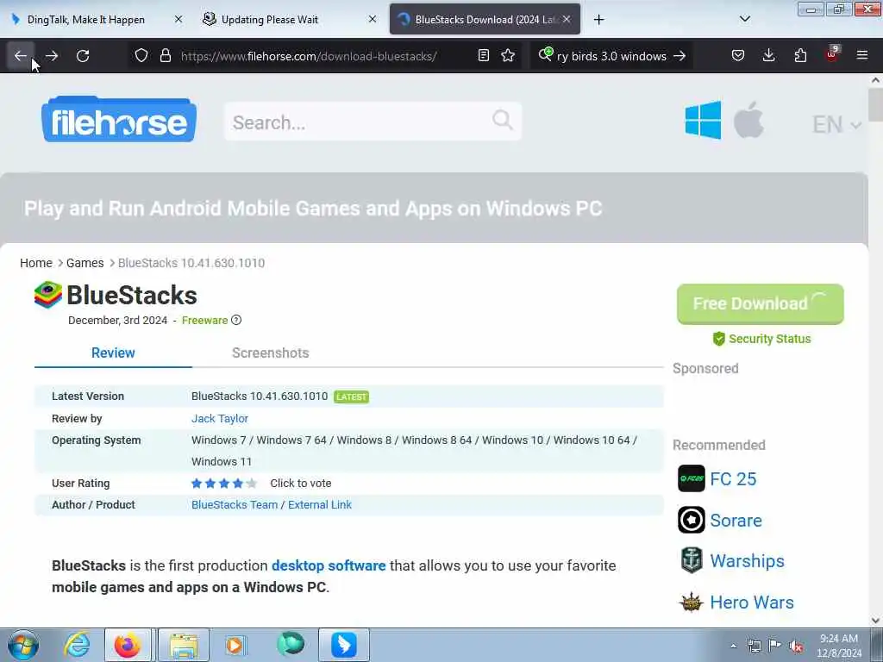Click the FileHorse logo
The width and height of the screenshot is (883, 662).
pyautogui.click(x=119, y=119)
